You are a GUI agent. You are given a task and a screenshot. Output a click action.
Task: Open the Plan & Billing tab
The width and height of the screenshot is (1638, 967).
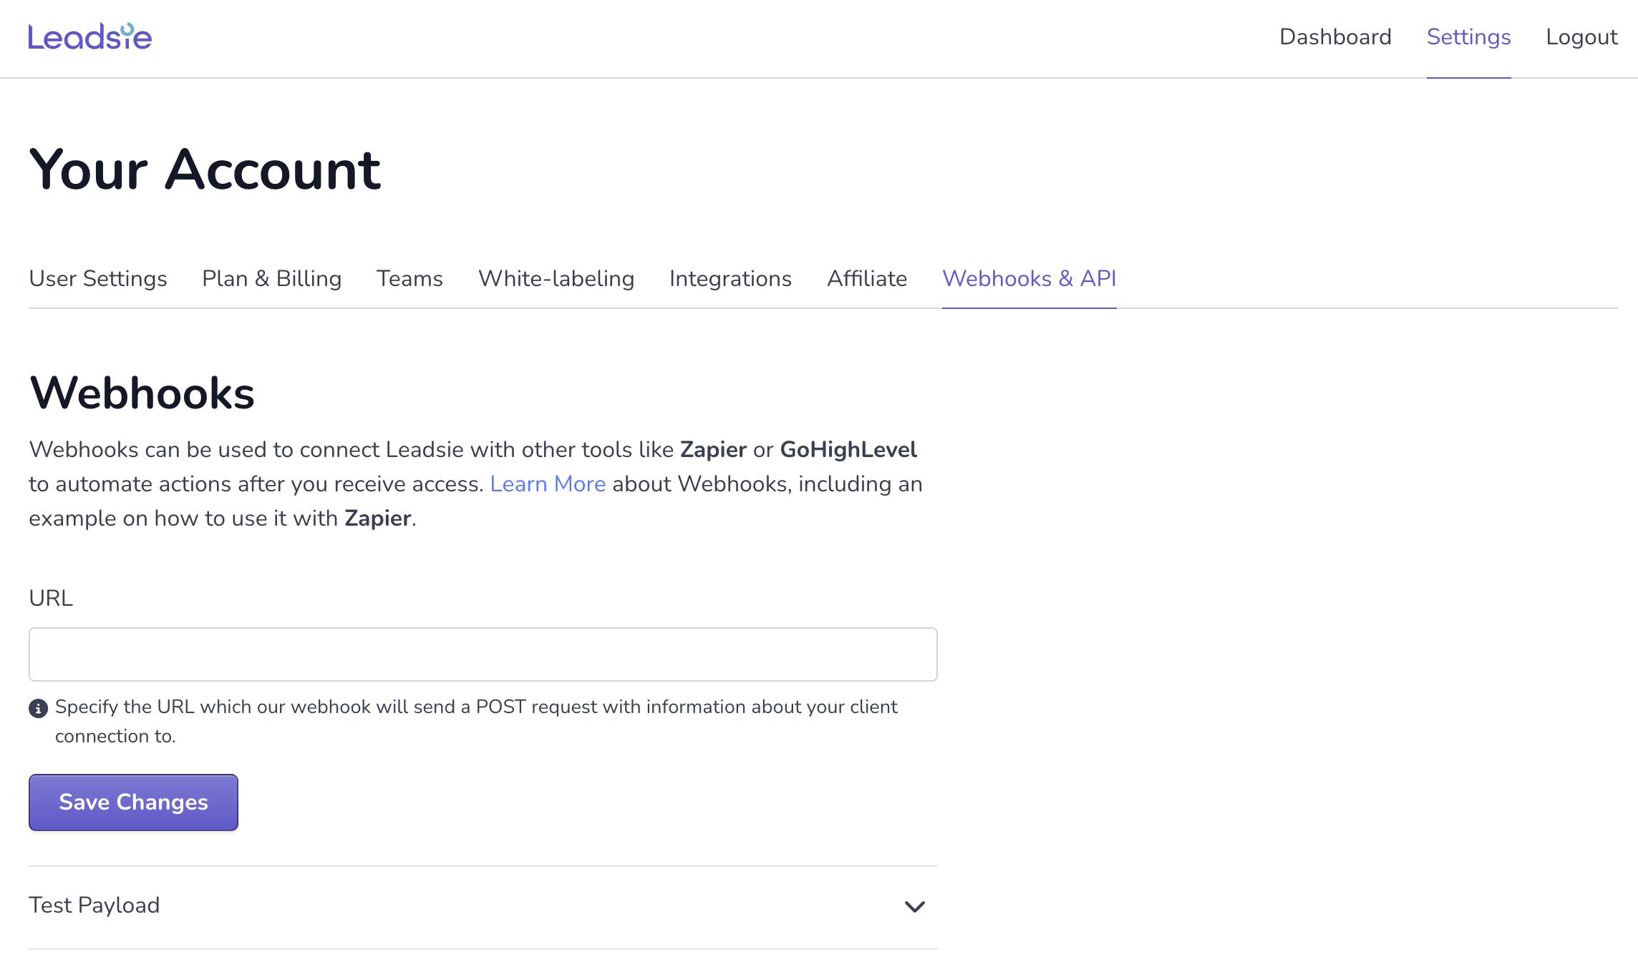coord(271,279)
